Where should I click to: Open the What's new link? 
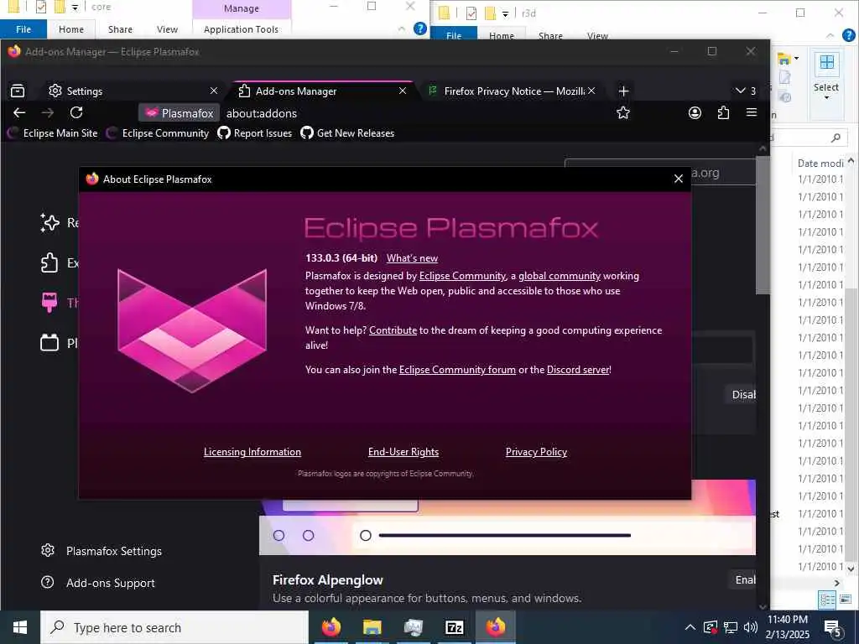[412, 258]
